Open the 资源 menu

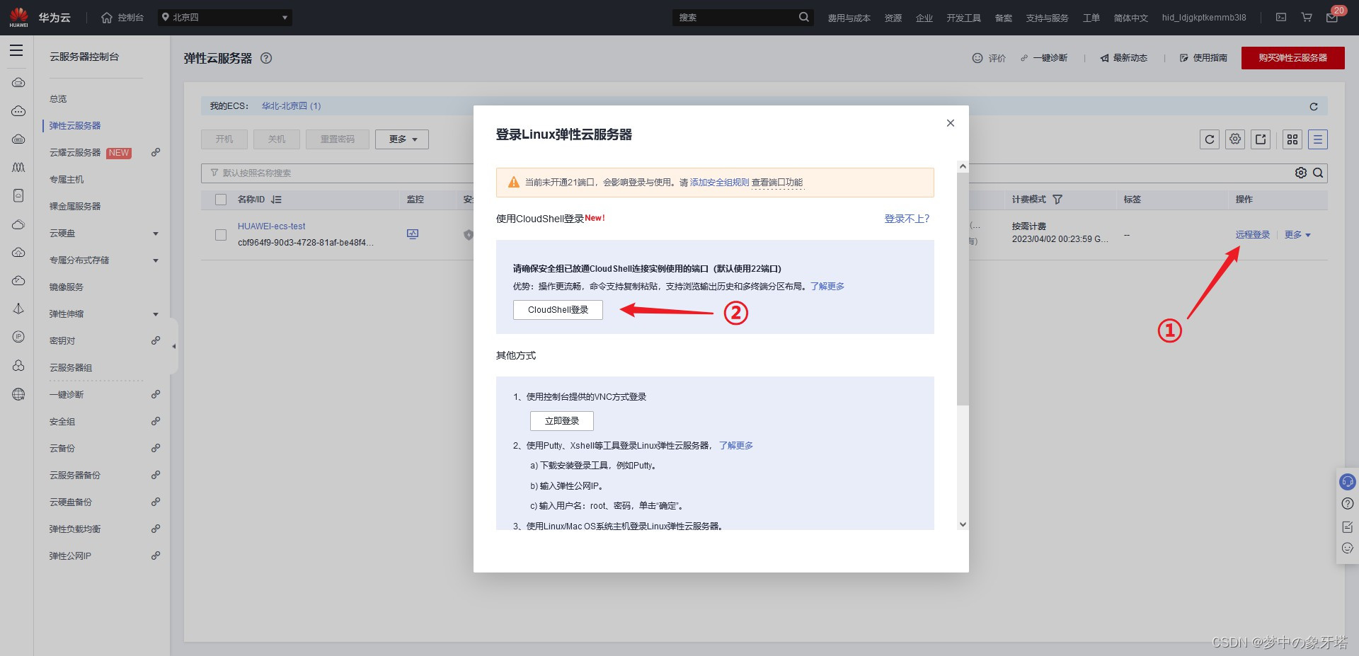click(893, 18)
